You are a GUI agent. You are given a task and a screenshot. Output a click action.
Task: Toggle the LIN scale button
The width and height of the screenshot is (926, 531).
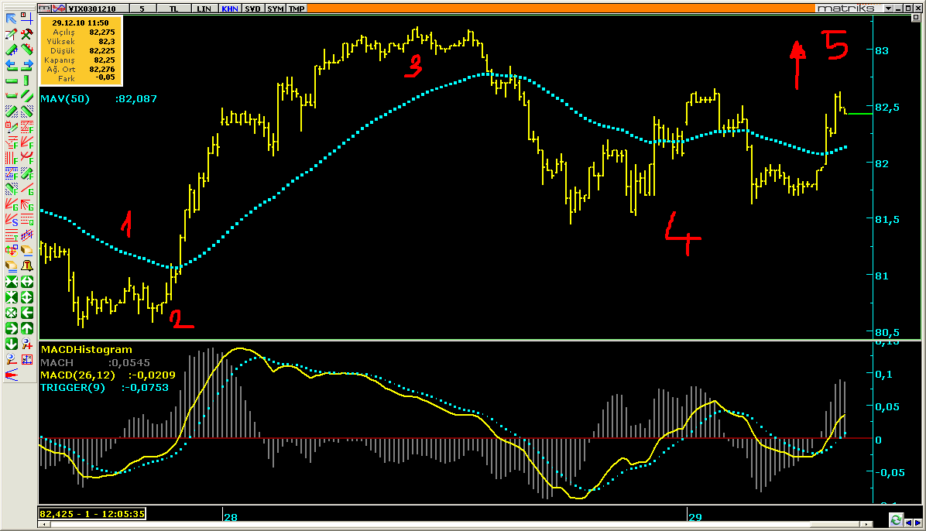click(x=204, y=9)
